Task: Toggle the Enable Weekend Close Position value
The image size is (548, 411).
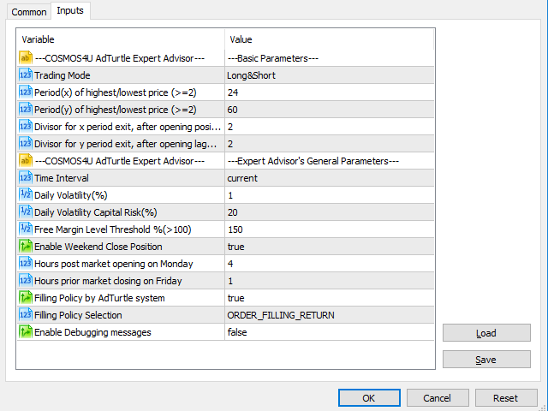Action: coord(329,247)
